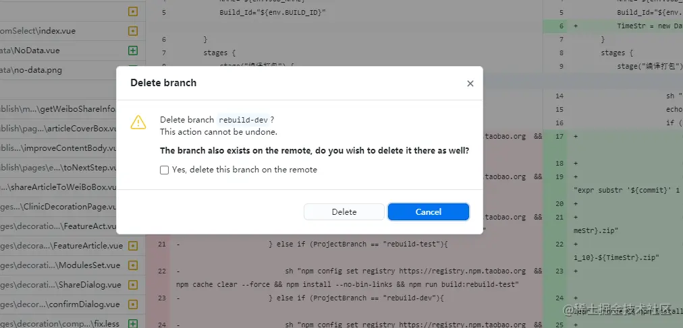Click right diff '1_10}-${TimeStr}.zip' text
Viewport: 683px width, 328px height.
point(616,258)
